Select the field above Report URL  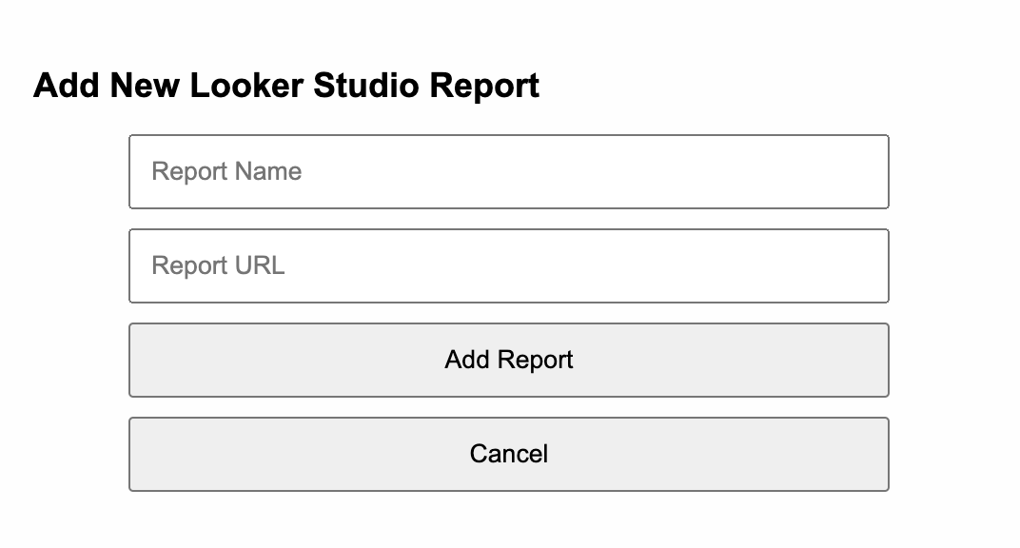(509, 171)
